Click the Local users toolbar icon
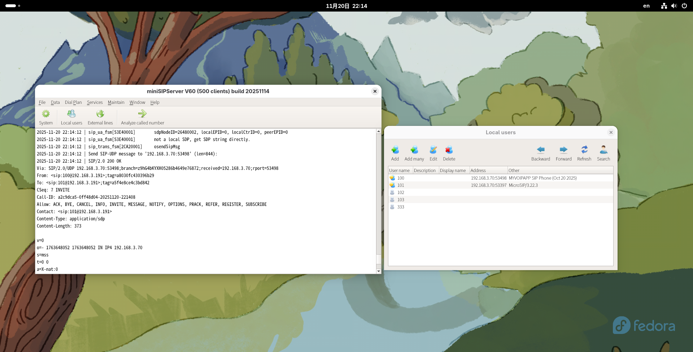 pyautogui.click(x=71, y=117)
